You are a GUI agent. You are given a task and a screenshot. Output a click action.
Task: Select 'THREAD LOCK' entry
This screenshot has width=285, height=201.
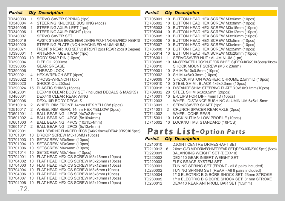[50, 71]
